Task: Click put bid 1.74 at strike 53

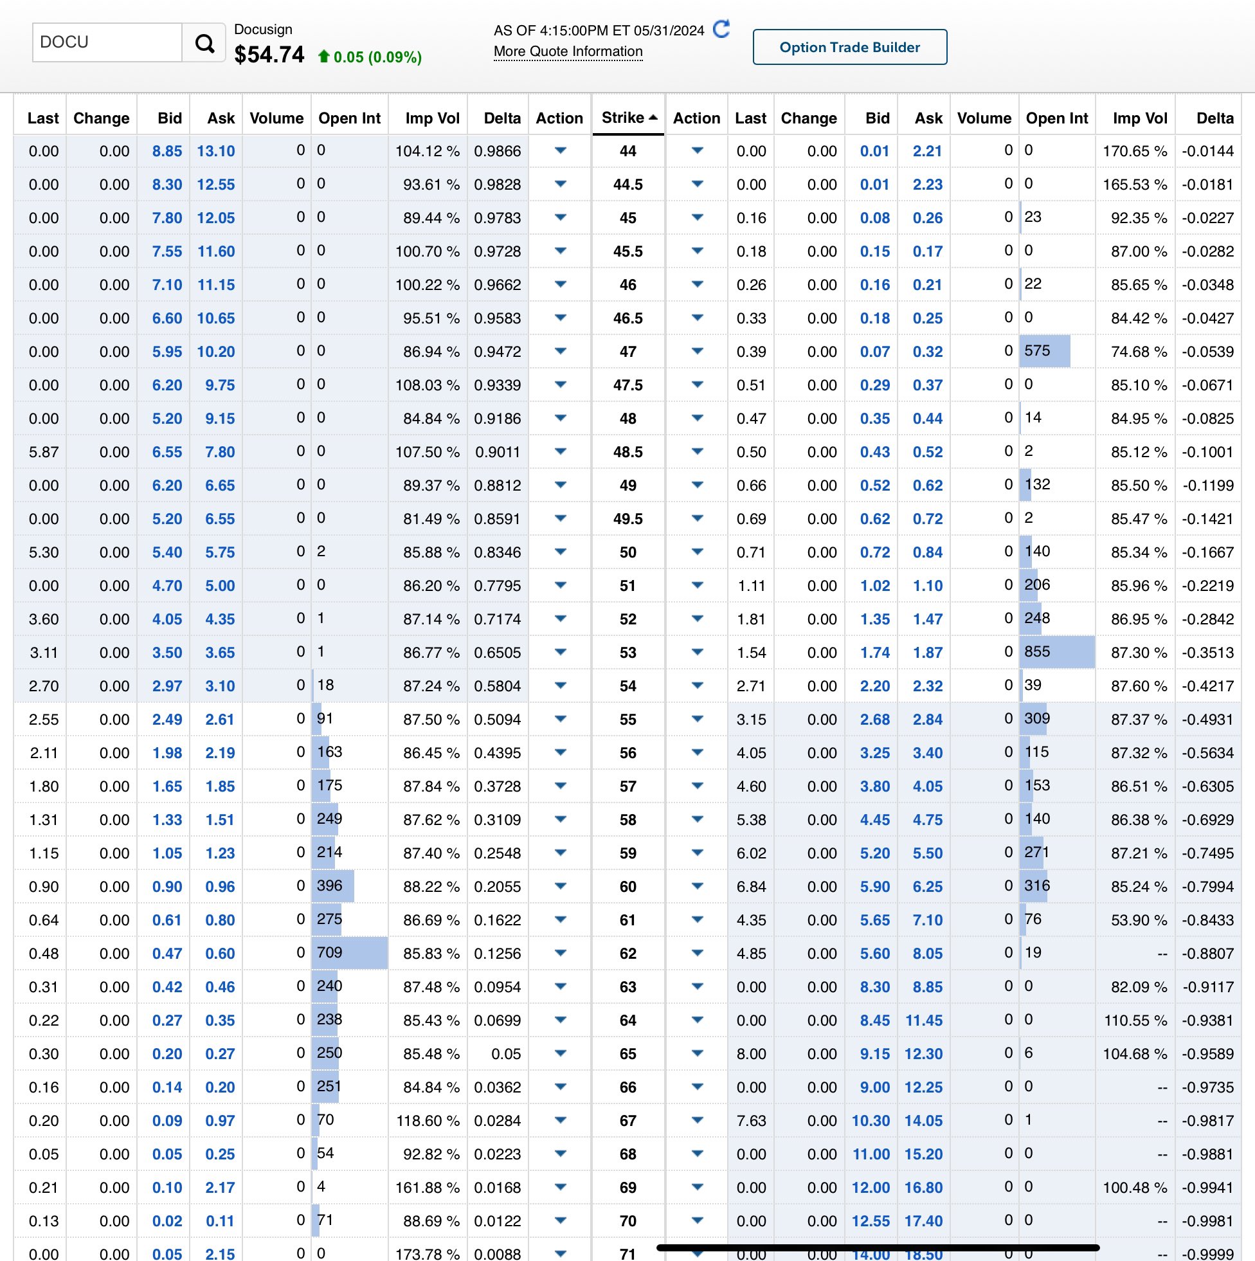Action: tap(874, 653)
